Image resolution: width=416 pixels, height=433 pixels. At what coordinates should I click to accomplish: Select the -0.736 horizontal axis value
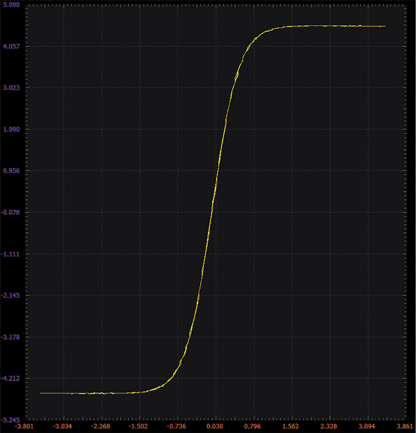point(176,427)
